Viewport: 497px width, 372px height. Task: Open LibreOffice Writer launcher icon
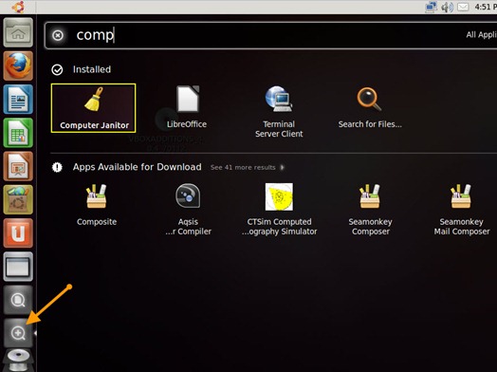[x=18, y=100]
